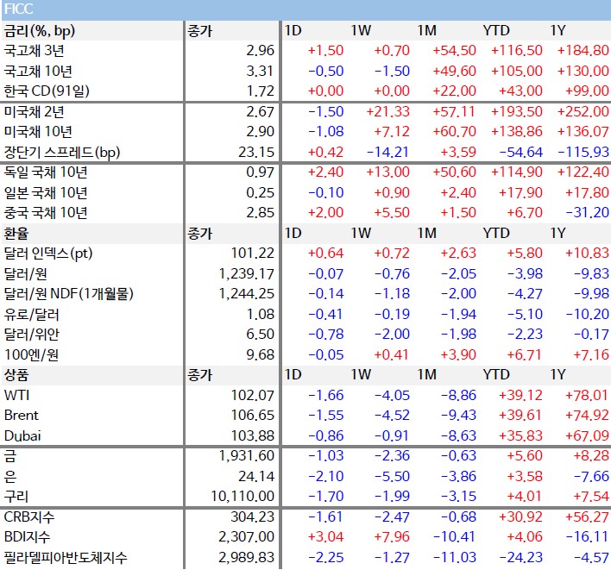Select Brent 1M value -9.43
The height and width of the screenshot is (576, 611).
click(x=458, y=415)
